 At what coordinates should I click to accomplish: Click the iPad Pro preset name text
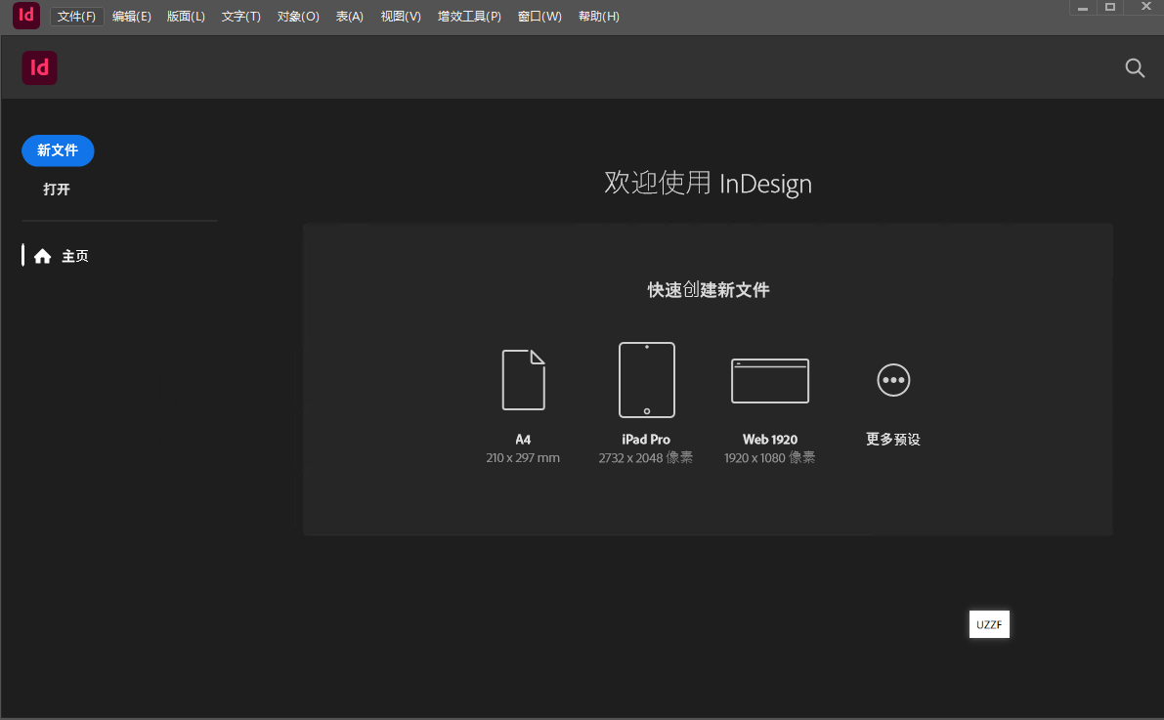pyautogui.click(x=646, y=440)
